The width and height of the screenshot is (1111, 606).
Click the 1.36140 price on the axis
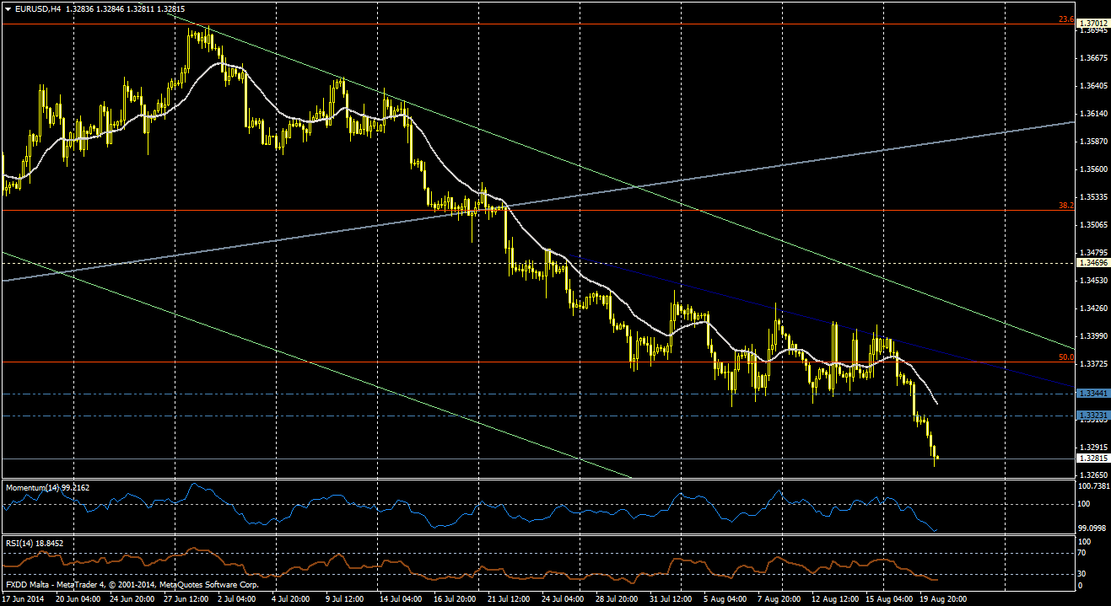[x=1093, y=114]
